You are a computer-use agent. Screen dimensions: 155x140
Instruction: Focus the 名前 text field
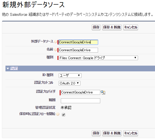[x=78, y=50]
